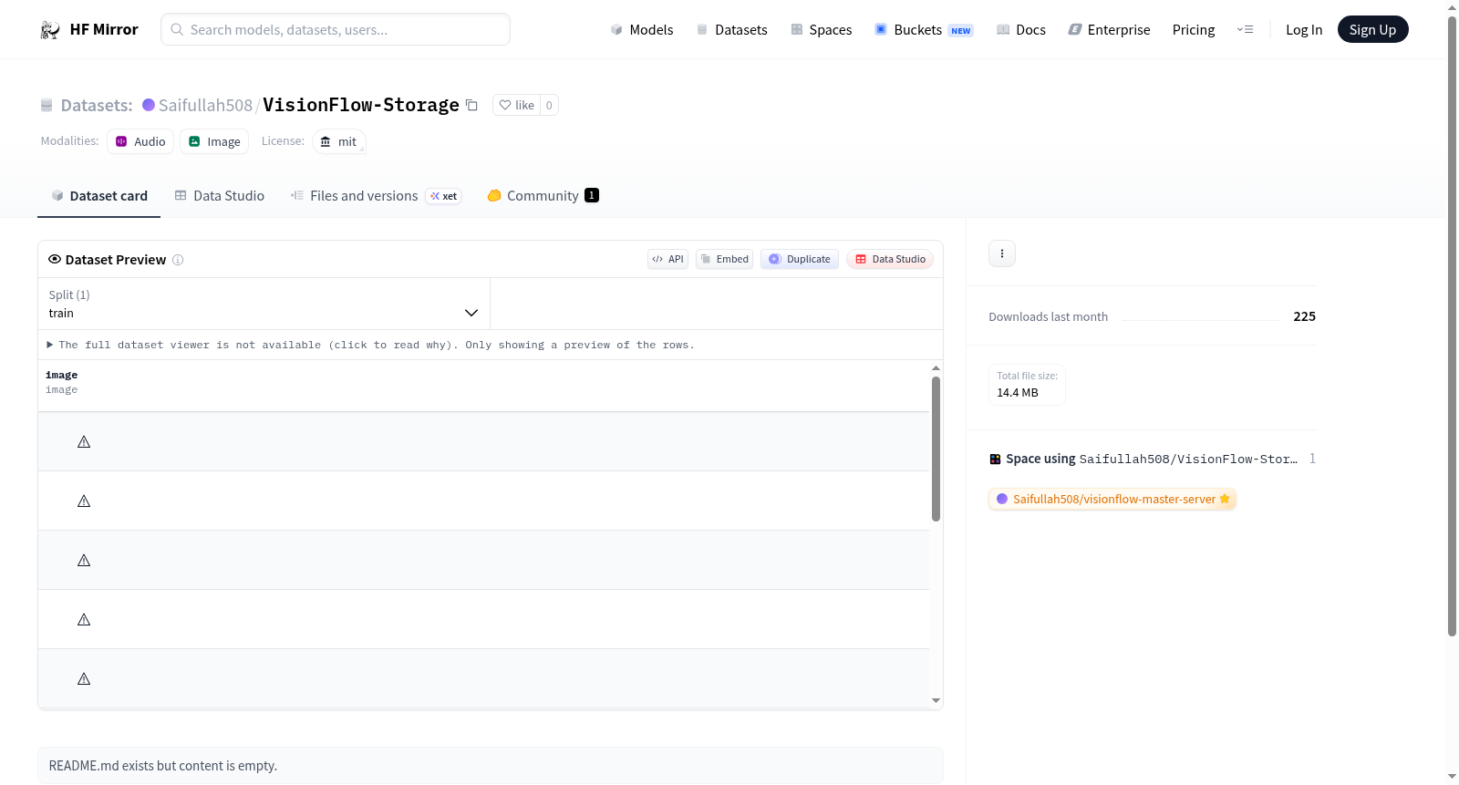This screenshot has width=1459, height=785.
Task: Filter by the Image modality tag
Action: pos(214,141)
